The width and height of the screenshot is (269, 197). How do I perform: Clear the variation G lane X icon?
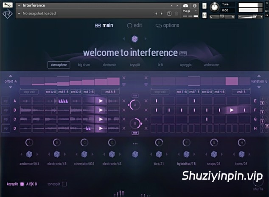(x=146, y=78)
